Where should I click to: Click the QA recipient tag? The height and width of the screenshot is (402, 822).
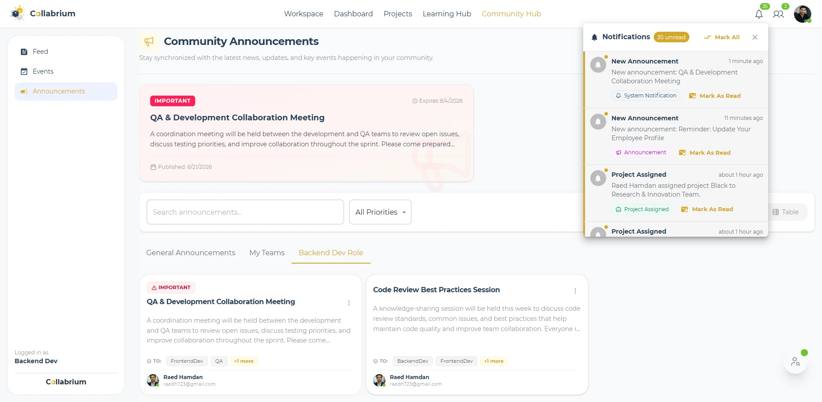click(x=219, y=361)
